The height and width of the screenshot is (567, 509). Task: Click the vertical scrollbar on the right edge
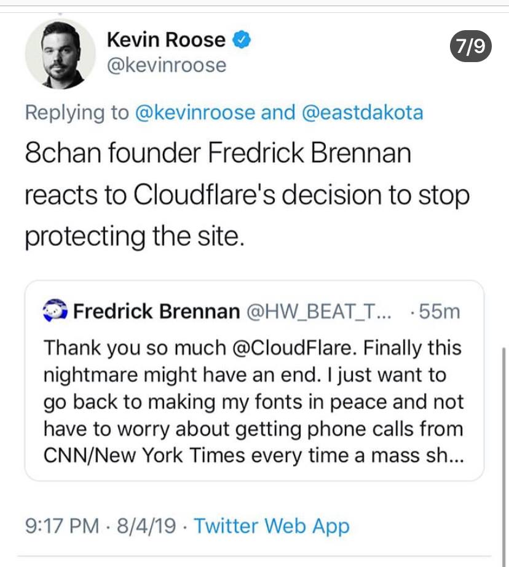[x=503, y=430]
